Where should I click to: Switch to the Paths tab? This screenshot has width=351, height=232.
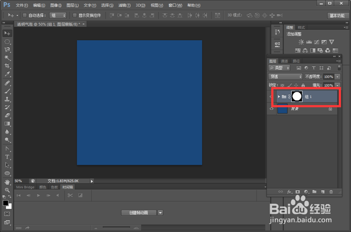(x=296, y=61)
